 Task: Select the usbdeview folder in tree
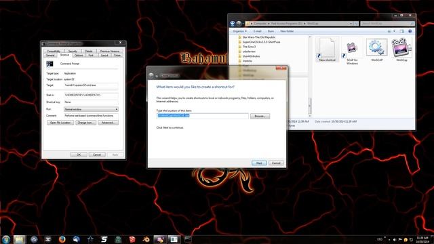pos(249,52)
